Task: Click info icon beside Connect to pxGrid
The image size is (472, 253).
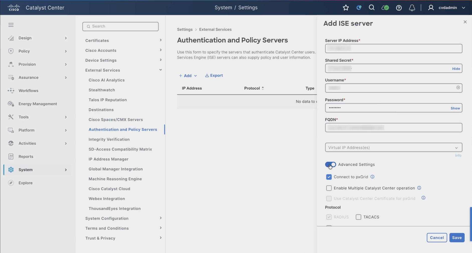Action: 372,177
